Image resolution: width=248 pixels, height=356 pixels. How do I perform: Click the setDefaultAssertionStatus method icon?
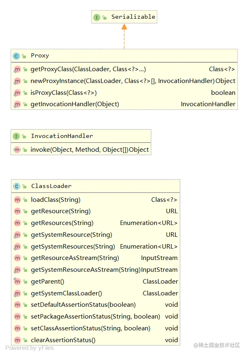coord(17,305)
